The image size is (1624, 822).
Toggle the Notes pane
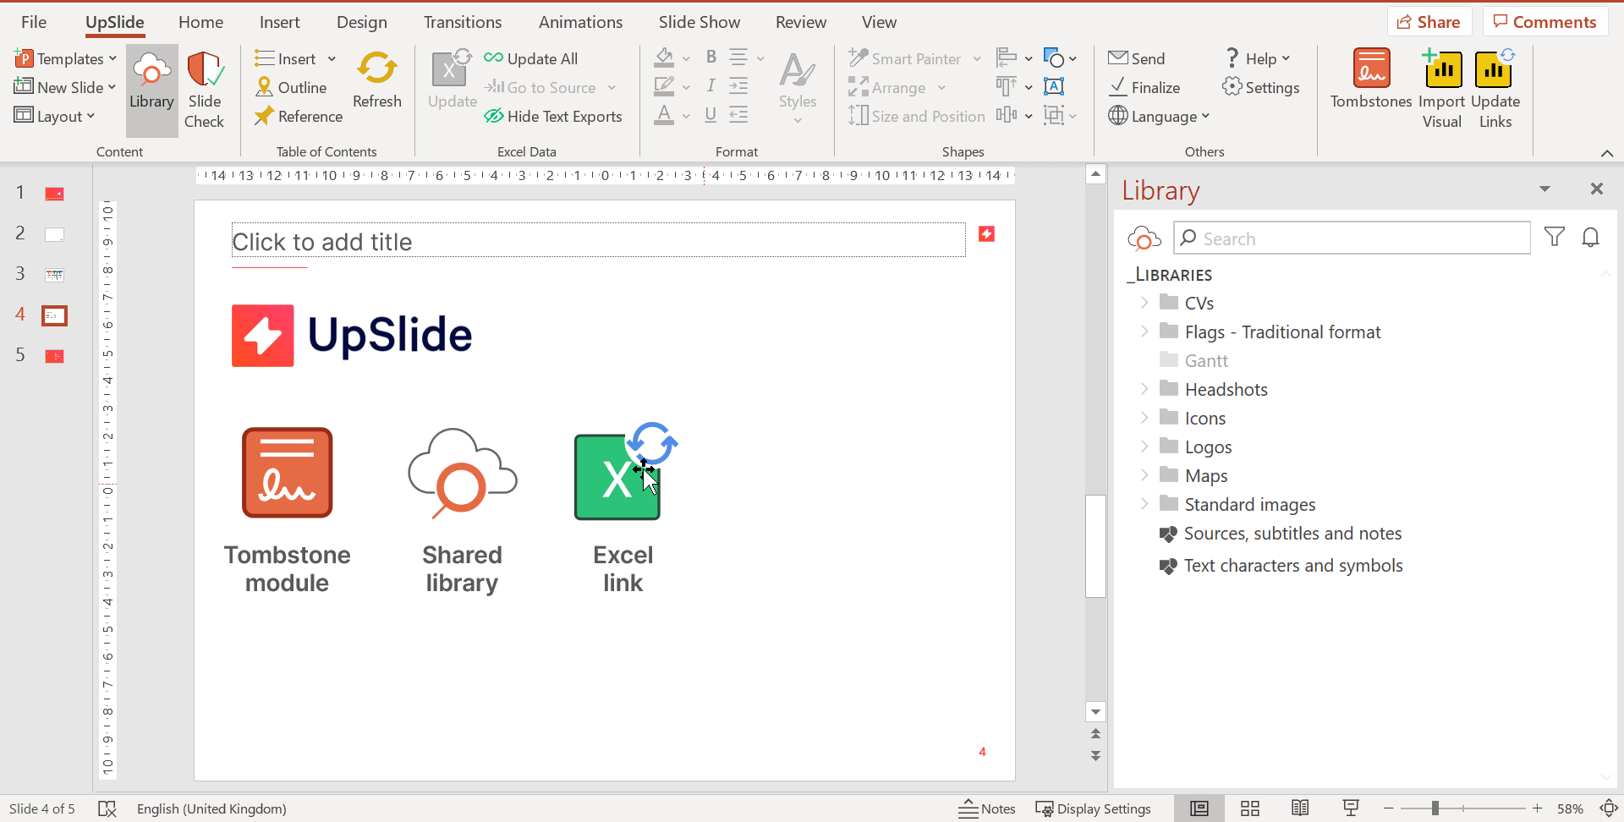(987, 808)
